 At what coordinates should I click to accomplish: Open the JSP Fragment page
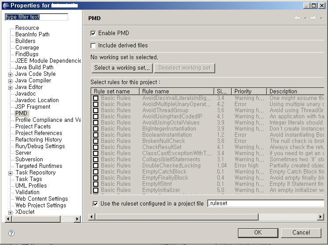pyautogui.click(x=33, y=107)
